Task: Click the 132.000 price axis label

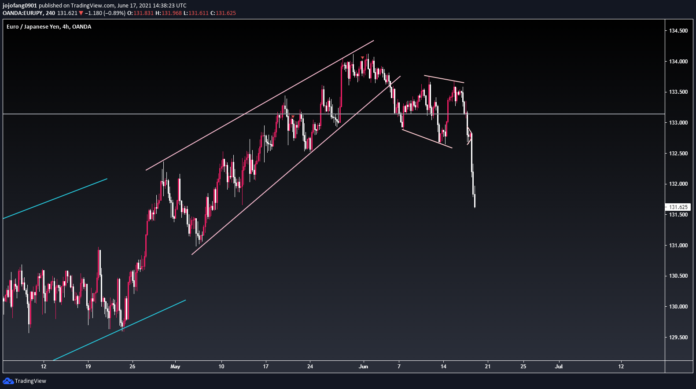Action: [x=678, y=184]
